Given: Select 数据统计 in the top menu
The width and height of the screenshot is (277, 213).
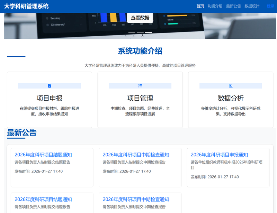Looking at the screenshot, I should click(x=252, y=6).
